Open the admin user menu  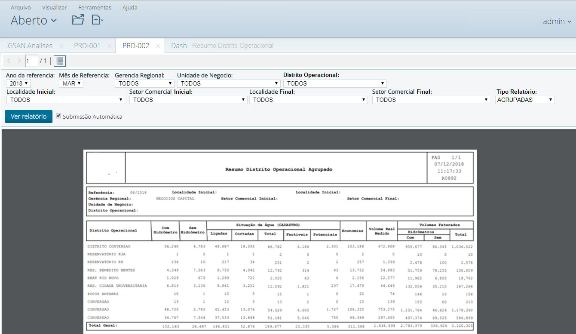tap(557, 21)
